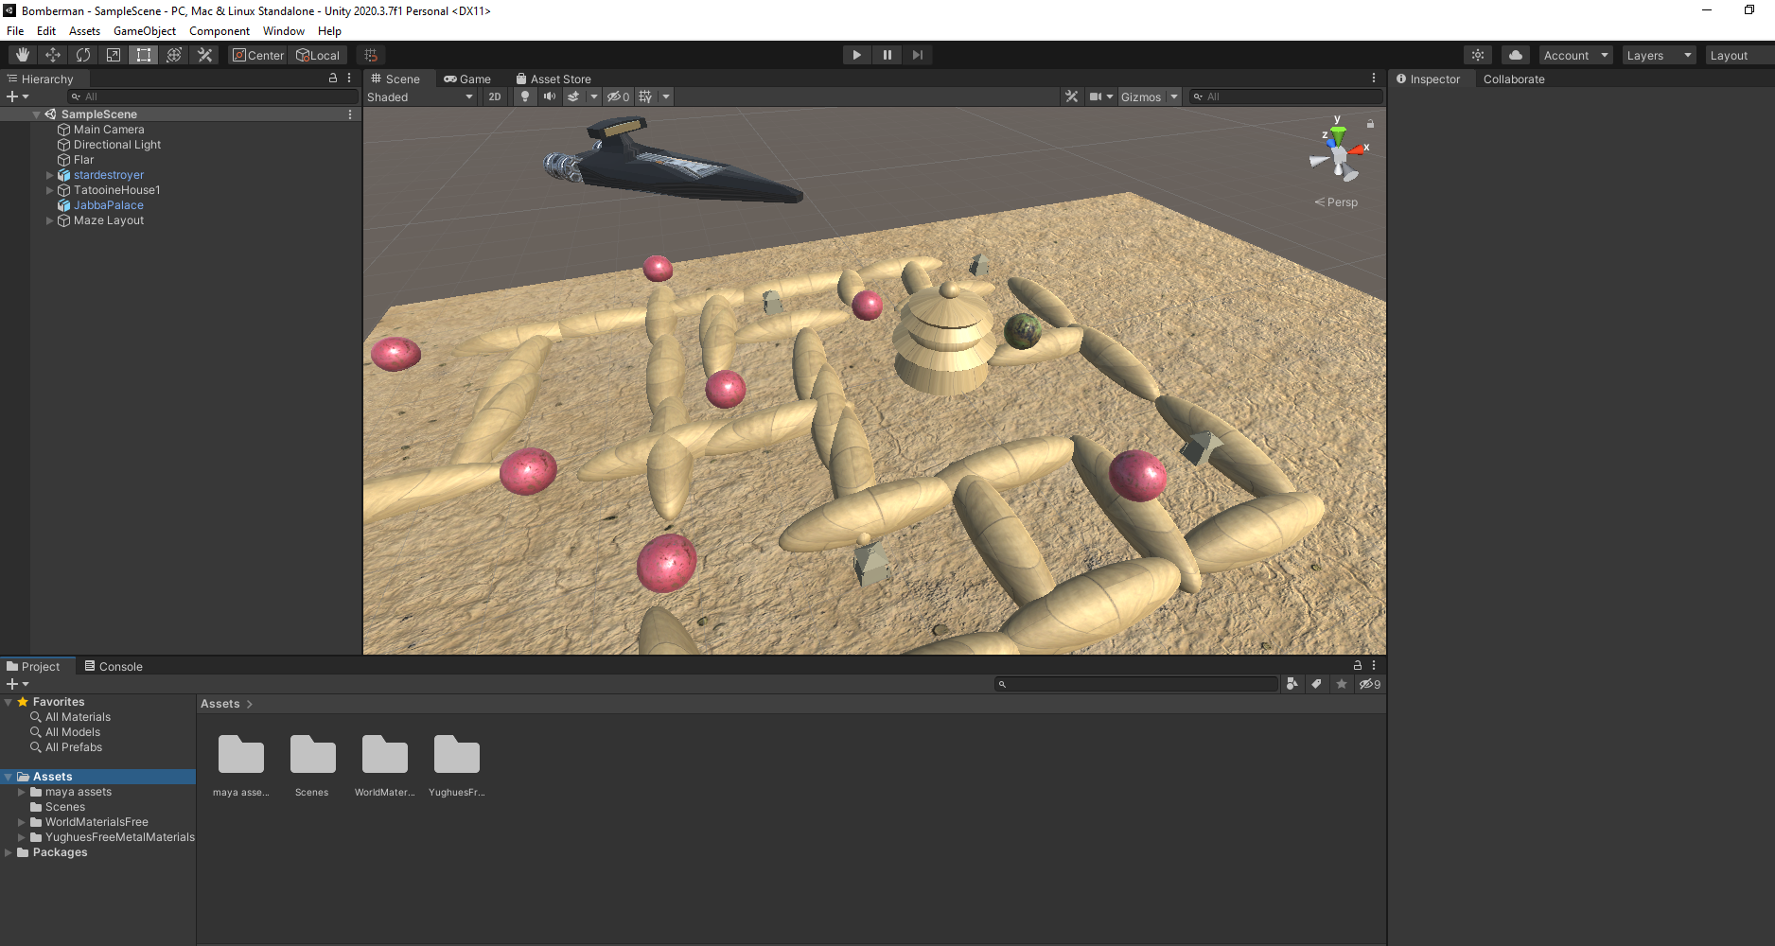Open Hierarchy panel options menu
Viewport: 1775px width, 946px height.
[x=349, y=79]
